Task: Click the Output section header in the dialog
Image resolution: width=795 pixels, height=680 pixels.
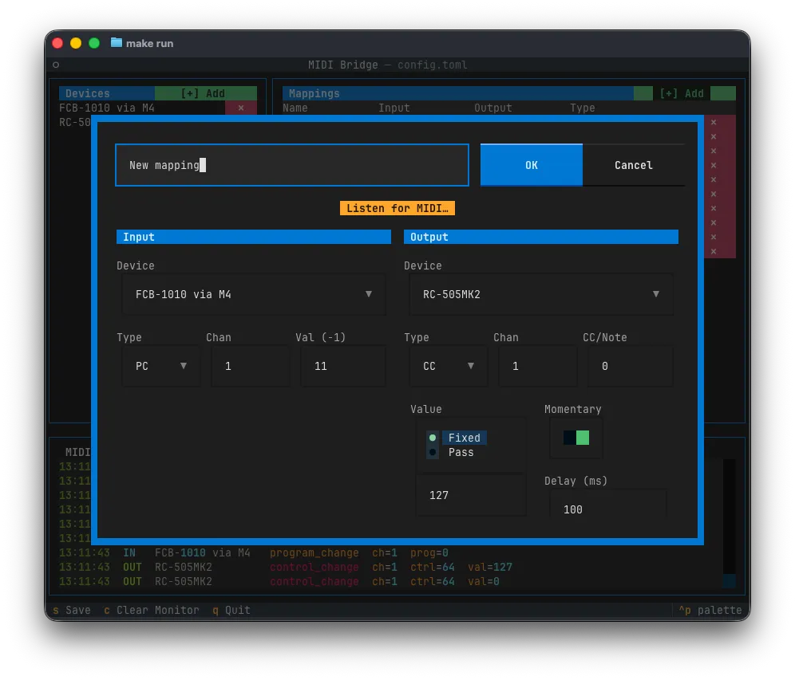Action: click(x=541, y=237)
